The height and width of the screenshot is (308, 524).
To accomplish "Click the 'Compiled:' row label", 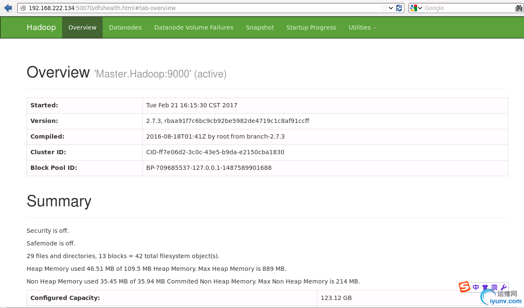I will (x=47, y=136).
